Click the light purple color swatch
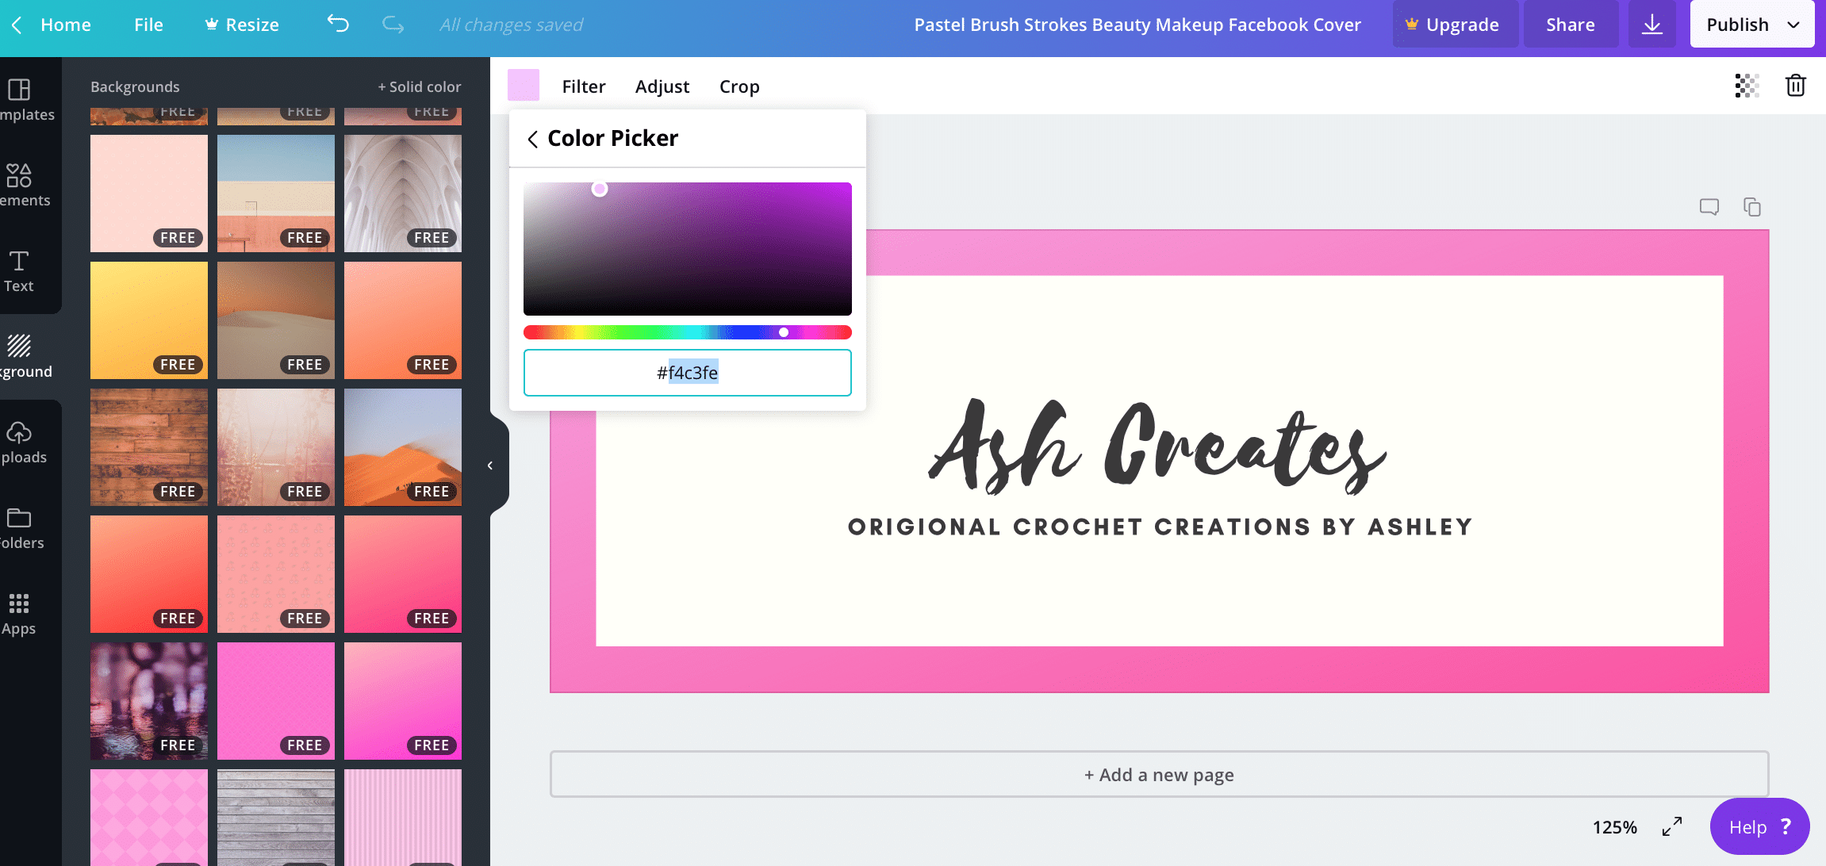Image resolution: width=1826 pixels, height=866 pixels. [x=524, y=86]
